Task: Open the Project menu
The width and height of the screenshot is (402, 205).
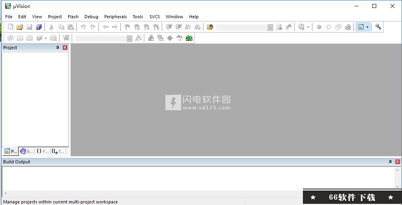Action: click(x=55, y=17)
